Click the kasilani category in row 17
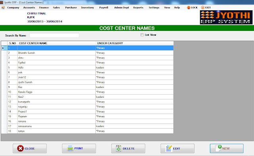The height and width of the screenshot is (156, 254). coord(100,126)
